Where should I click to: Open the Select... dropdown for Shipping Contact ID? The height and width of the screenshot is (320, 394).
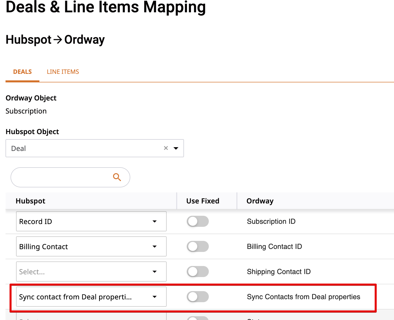(91, 272)
